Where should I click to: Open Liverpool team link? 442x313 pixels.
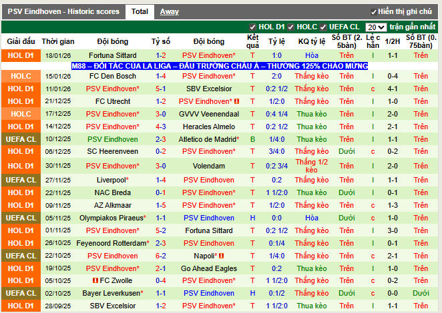(111, 180)
